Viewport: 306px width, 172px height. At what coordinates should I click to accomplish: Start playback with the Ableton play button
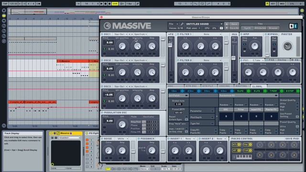(x=101, y=4)
